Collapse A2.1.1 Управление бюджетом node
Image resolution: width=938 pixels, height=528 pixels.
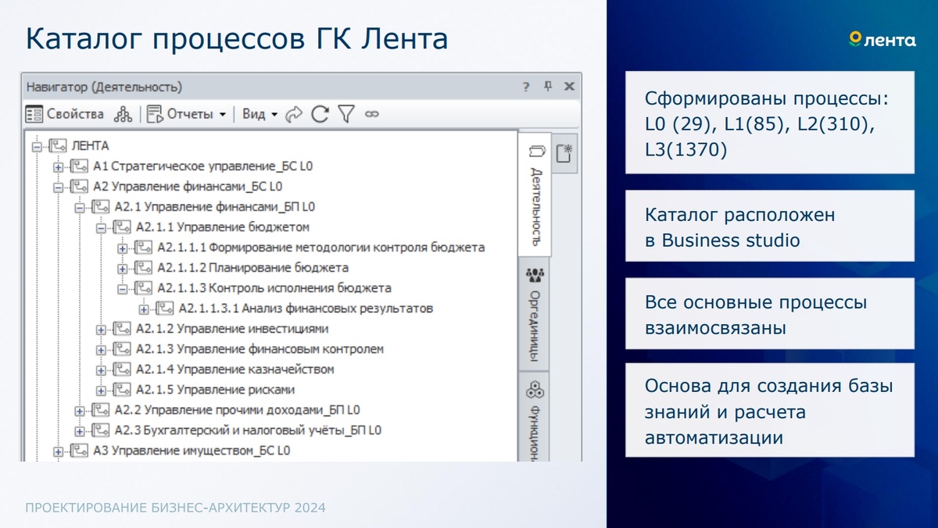(x=101, y=227)
